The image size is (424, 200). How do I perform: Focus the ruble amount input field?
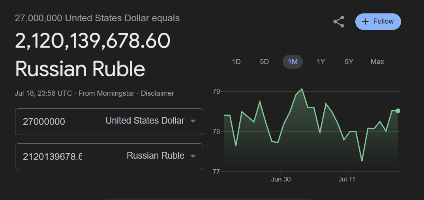51,156
